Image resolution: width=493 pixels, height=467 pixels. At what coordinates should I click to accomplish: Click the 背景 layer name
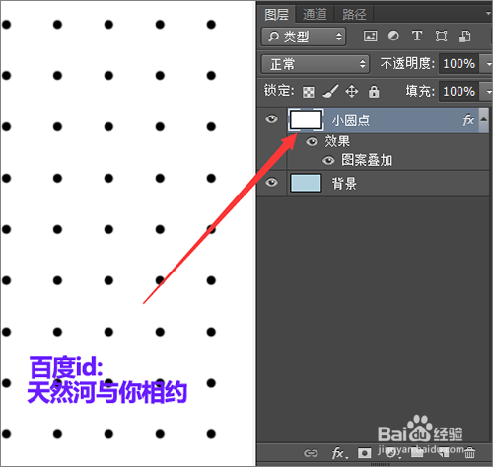point(344,184)
